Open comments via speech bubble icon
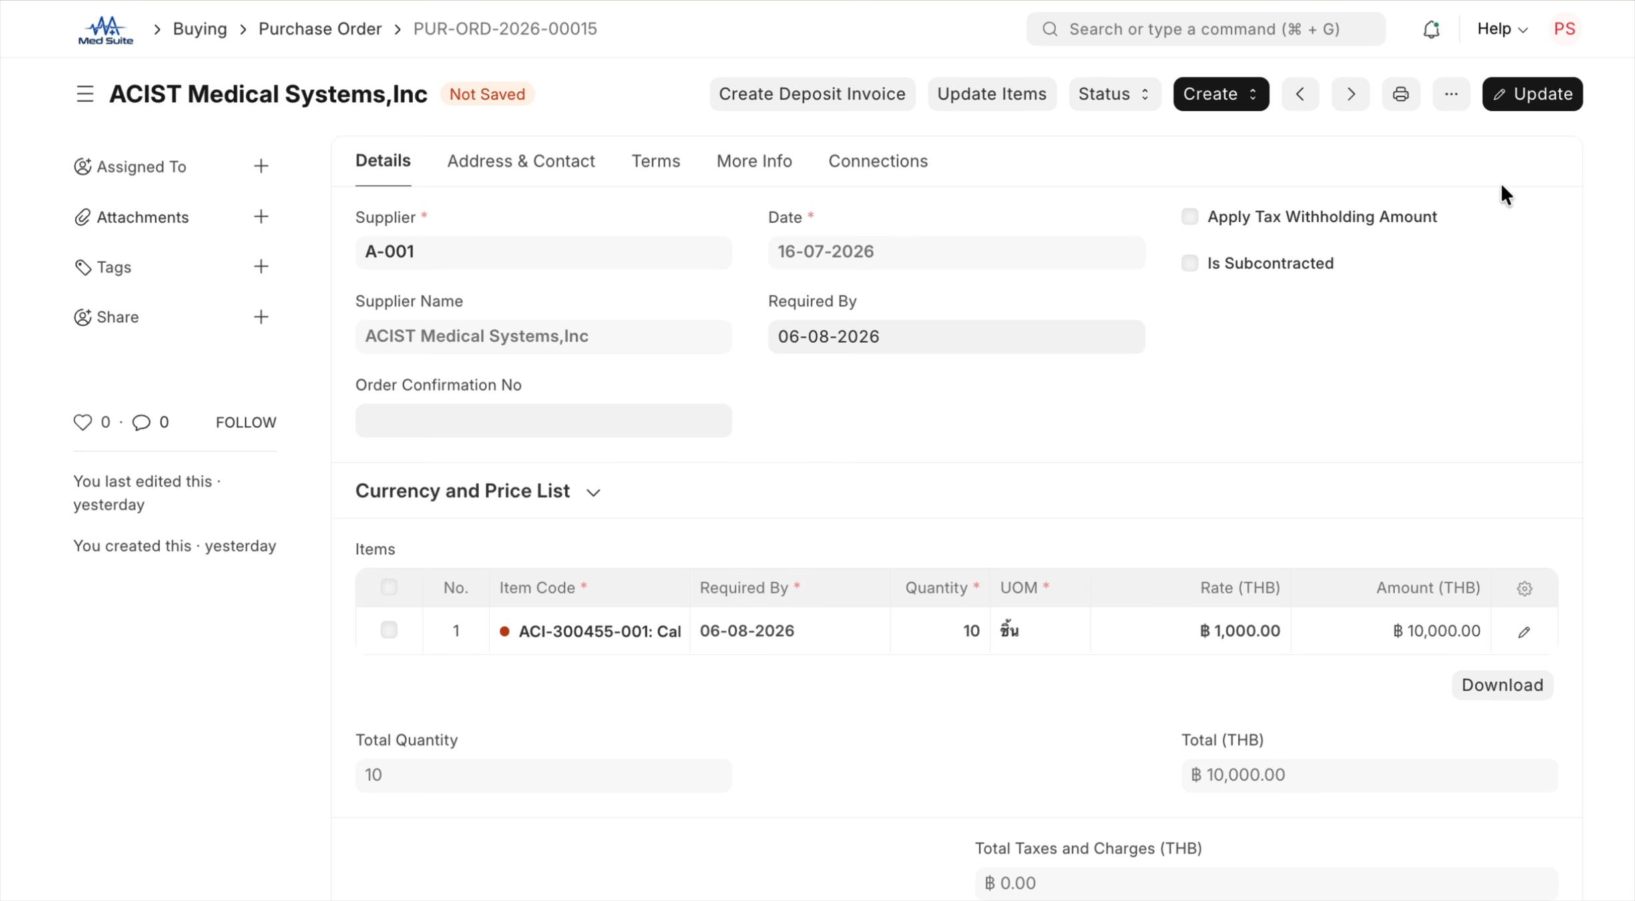Viewport: 1635px width, 901px height. click(141, 423)
